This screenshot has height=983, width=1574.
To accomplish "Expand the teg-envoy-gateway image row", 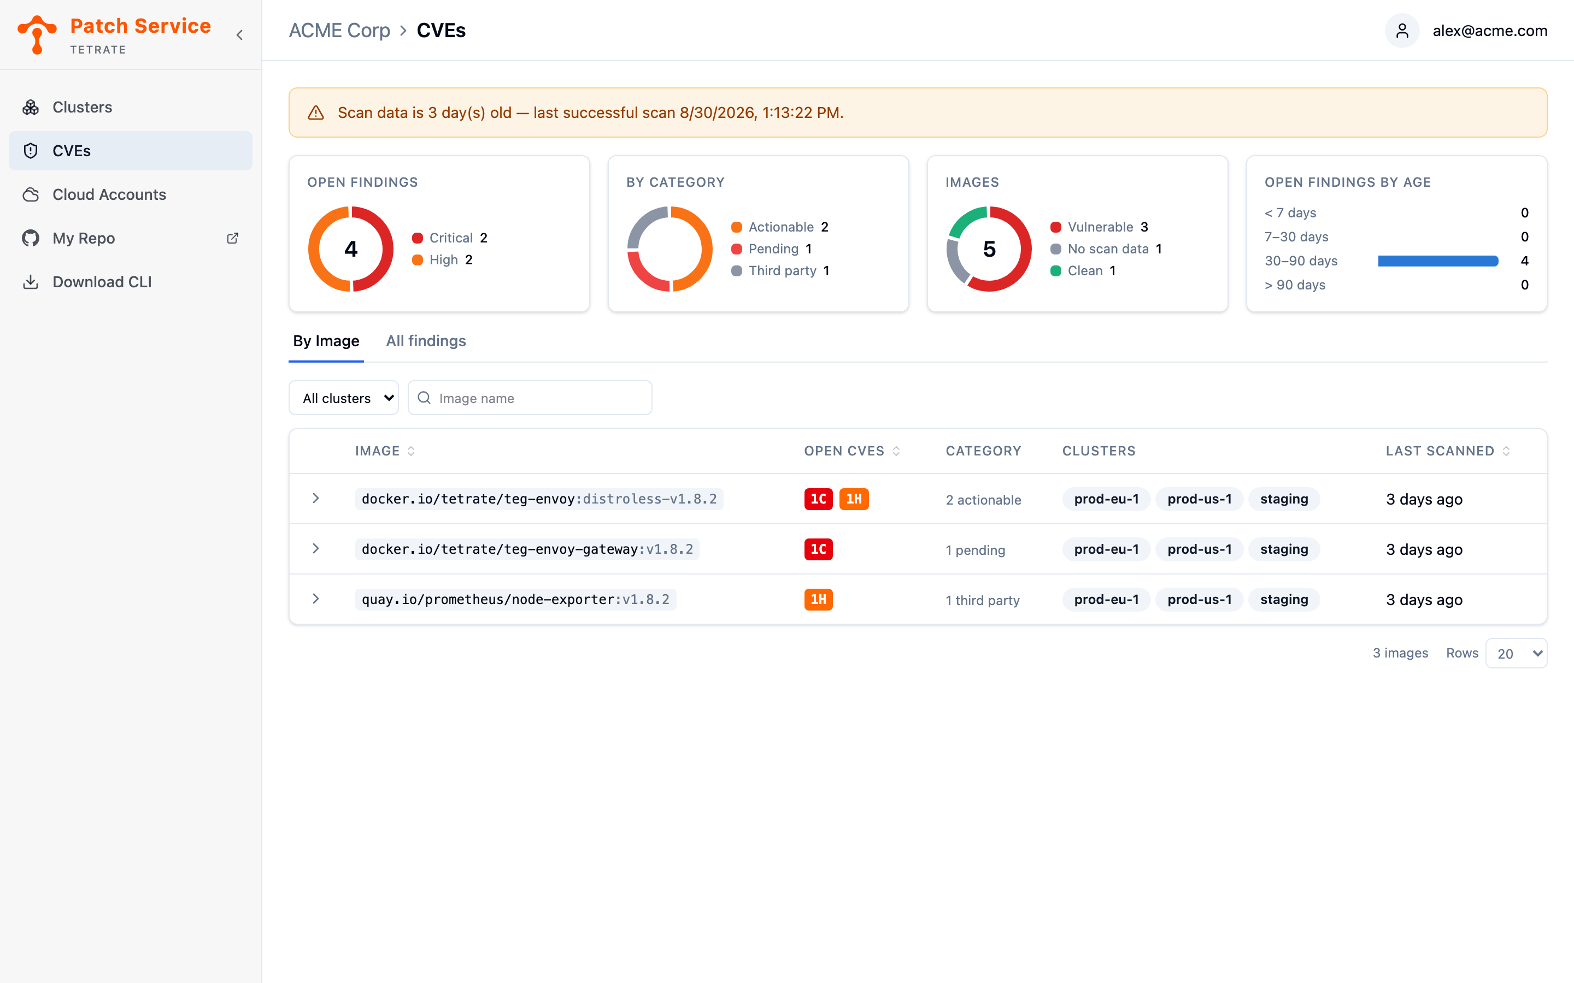I will 315,549.
